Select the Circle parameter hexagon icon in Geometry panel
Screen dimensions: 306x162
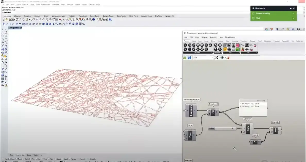point(190,45)
